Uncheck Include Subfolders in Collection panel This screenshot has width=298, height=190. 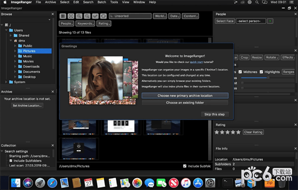click(x=11, y=161)
